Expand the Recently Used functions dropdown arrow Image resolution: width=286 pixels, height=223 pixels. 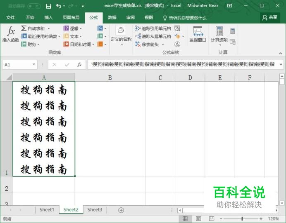59,37
